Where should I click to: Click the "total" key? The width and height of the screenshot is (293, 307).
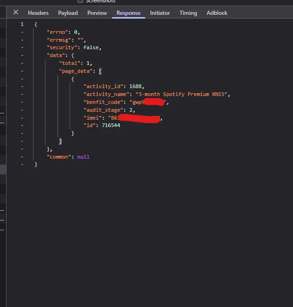click(x=70, y=63)
